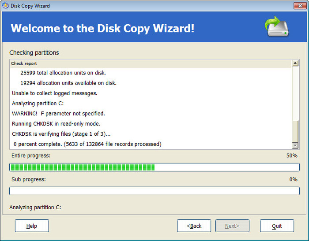Quit the Disk Copy Wizard
This screenshot has width=309, height=241.
click(277, 226)
